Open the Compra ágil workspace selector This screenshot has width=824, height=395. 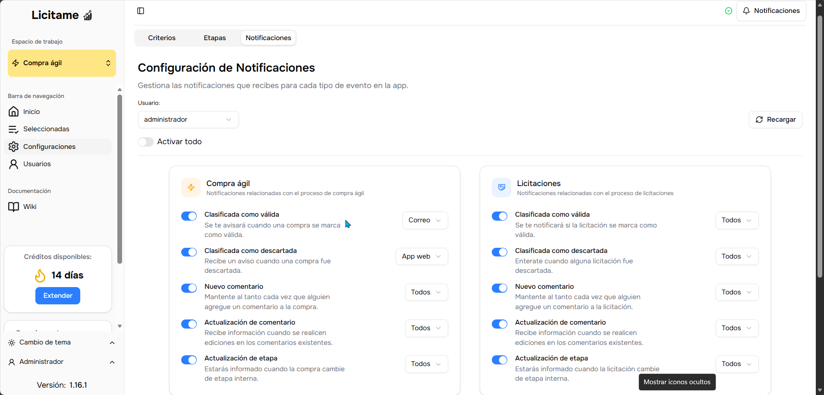[x=62, y=63]
